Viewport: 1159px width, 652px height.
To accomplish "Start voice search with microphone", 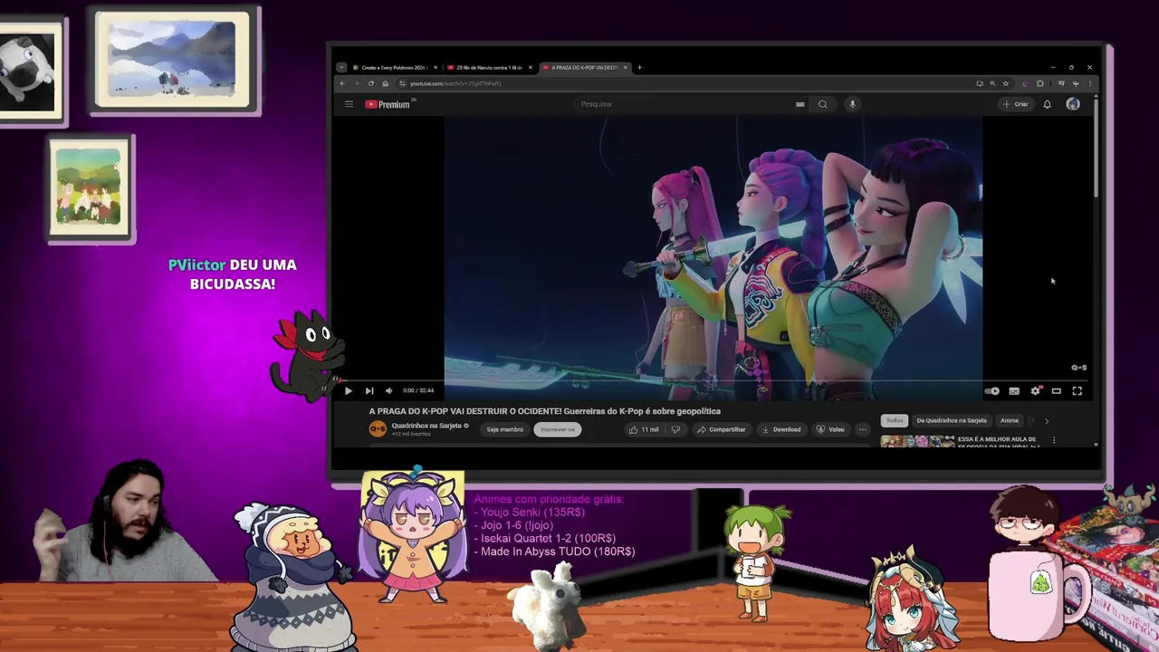I will (x=852, y=104).
